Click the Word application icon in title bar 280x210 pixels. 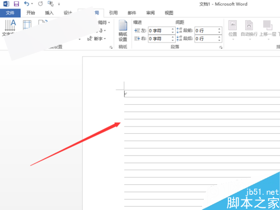6,3
